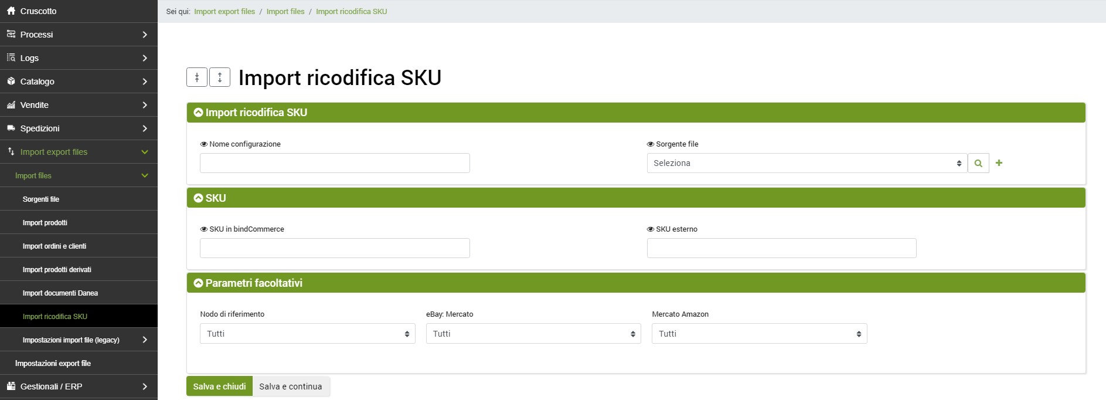Toggle the eye icon beside Nome configurazione
This screenshot has width=1106, height=400.
[x=203, y=144]
